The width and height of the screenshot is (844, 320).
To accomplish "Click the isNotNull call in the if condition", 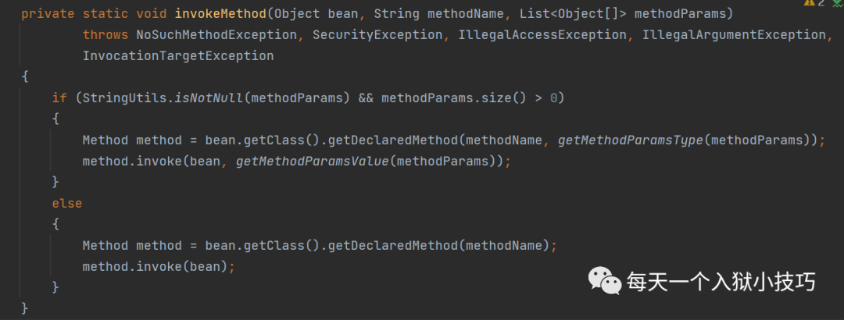I will click(x=209, y=98).
